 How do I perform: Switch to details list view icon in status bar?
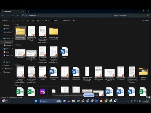[x=147, y=97]
